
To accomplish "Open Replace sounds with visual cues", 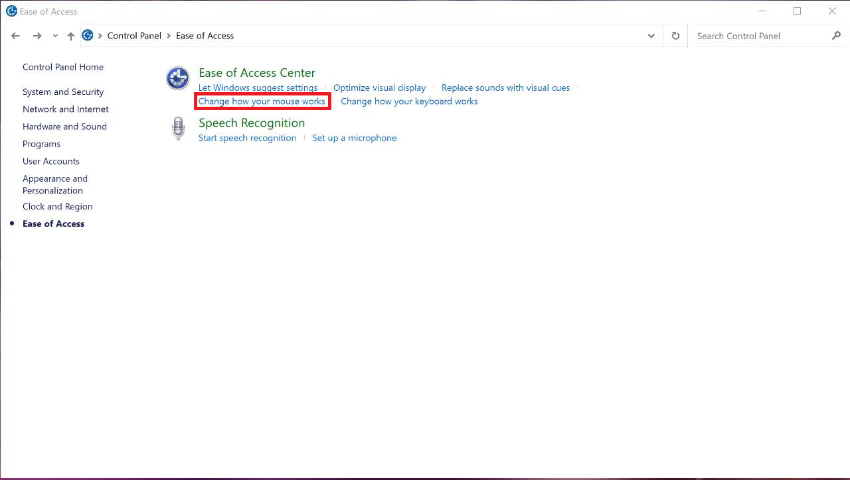I will tap(505, 88).
